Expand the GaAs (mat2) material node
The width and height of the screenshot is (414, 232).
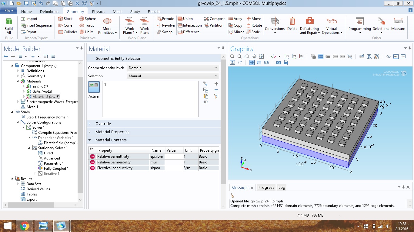click(24, 92)
